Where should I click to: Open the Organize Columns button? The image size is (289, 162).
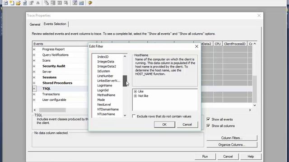tap(232, 145)
